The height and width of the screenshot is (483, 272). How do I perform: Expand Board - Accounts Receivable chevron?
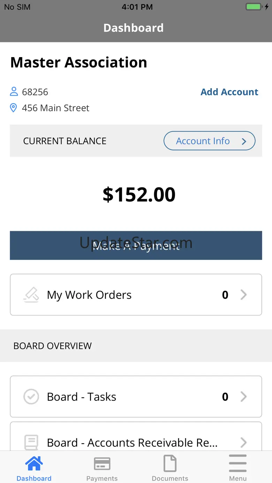[244, 443]
